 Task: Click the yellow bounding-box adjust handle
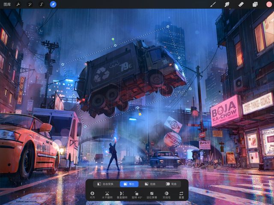140,114
